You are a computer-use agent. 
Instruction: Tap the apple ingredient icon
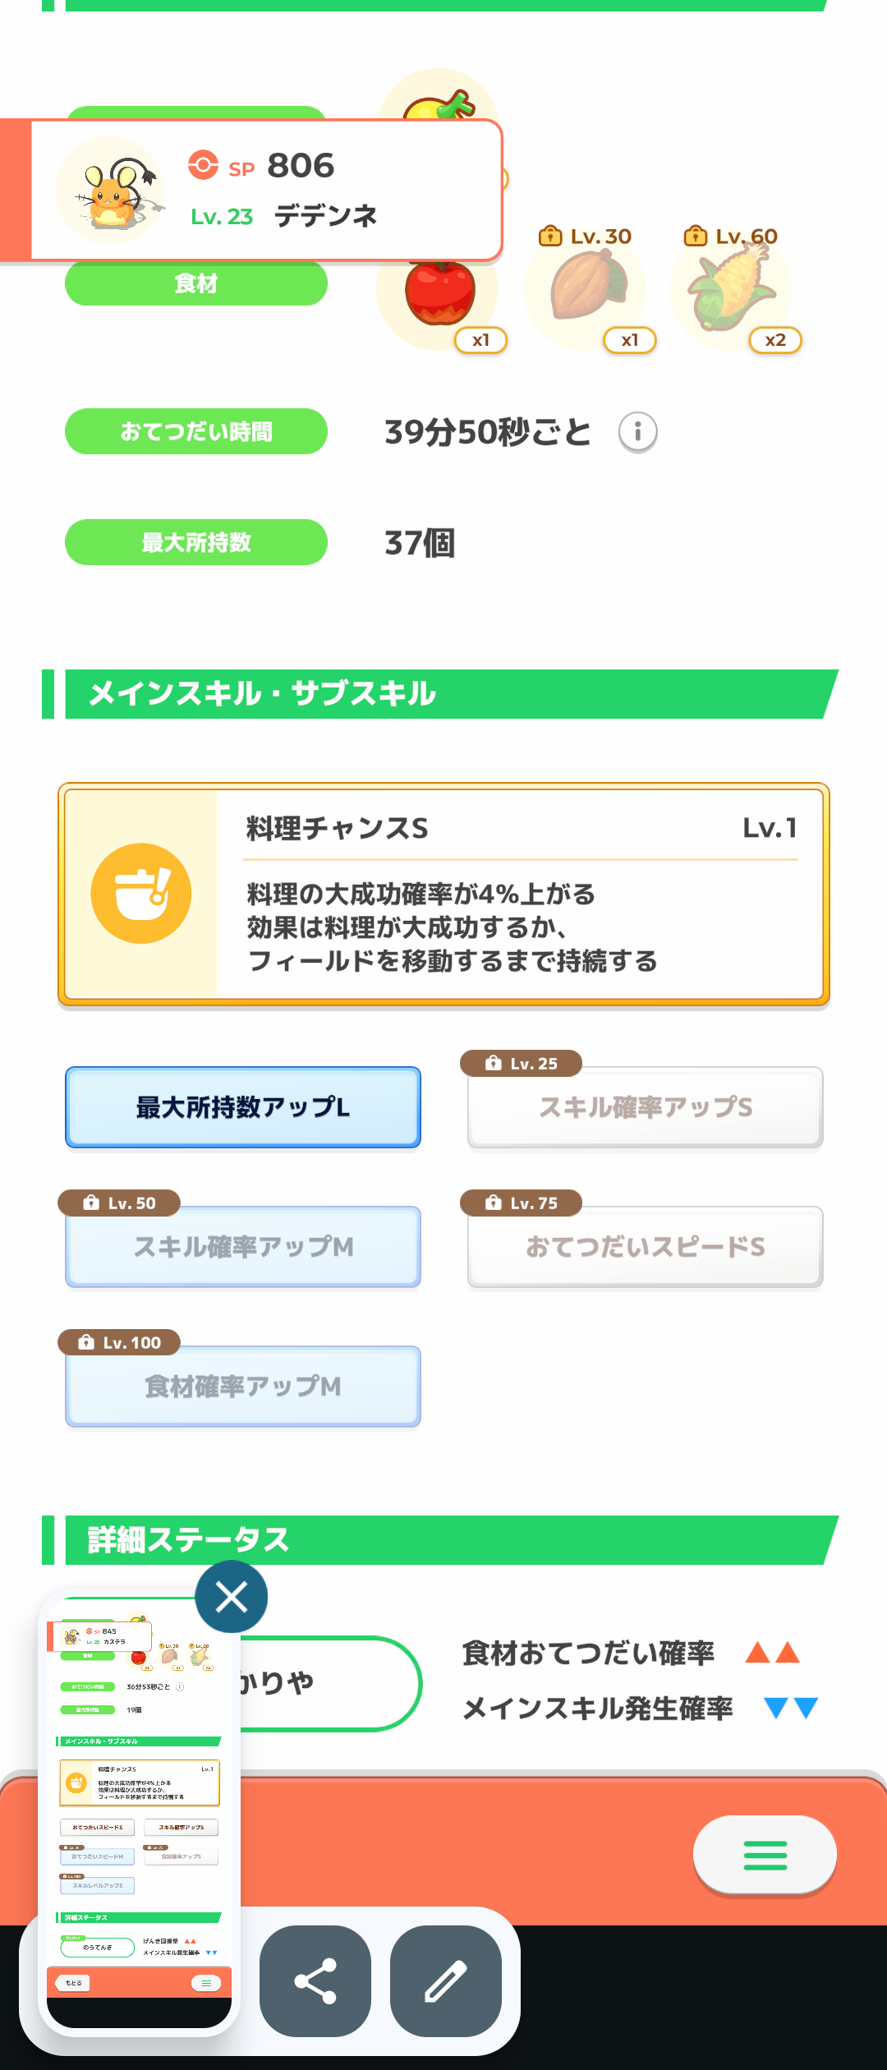[x=440, y=293]
